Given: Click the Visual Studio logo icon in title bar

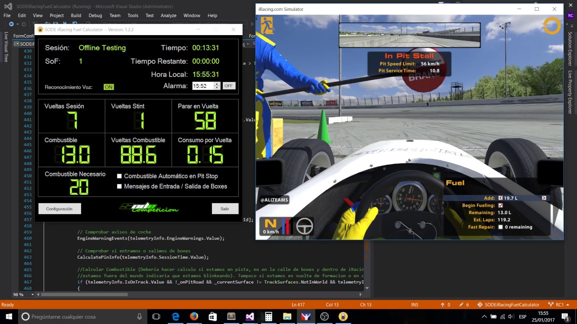Looking at the screenshot, I should pos(8,6).
